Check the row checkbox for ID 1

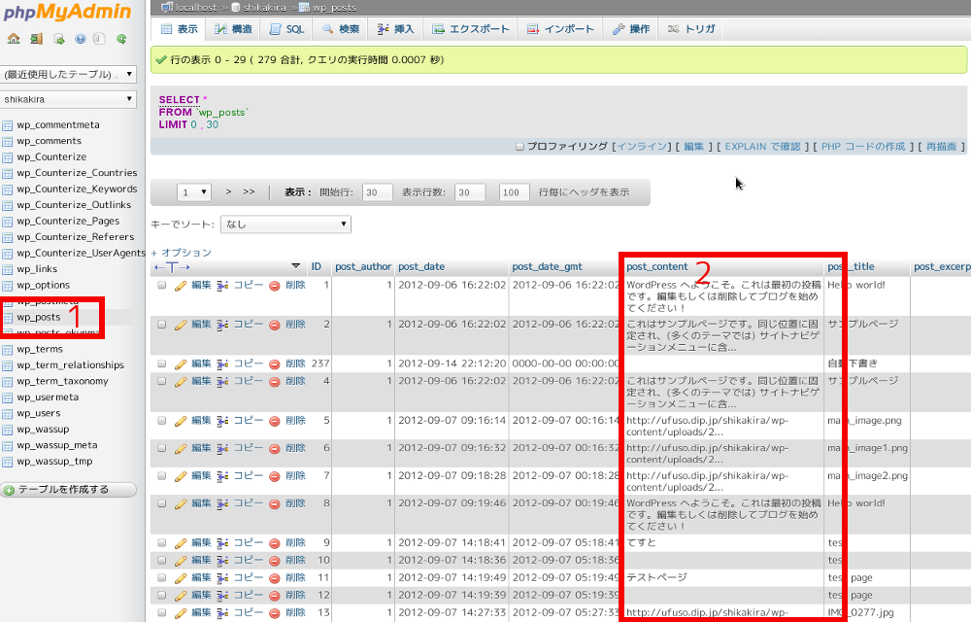click(x=162, y=286)
